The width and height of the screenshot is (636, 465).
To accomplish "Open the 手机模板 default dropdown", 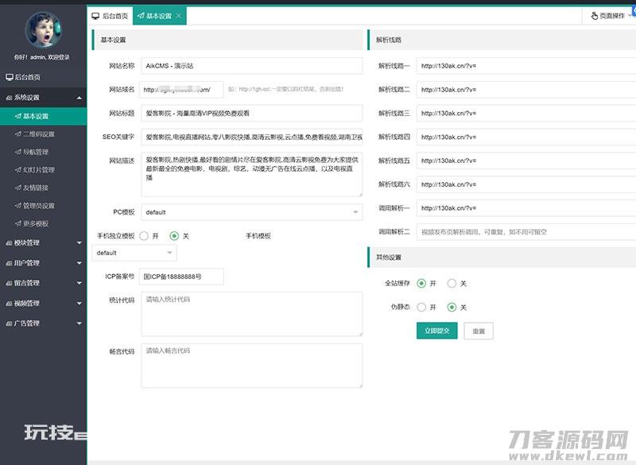I will pos(134,253).
